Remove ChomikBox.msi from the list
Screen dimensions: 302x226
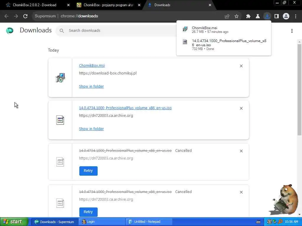(241, 66)
